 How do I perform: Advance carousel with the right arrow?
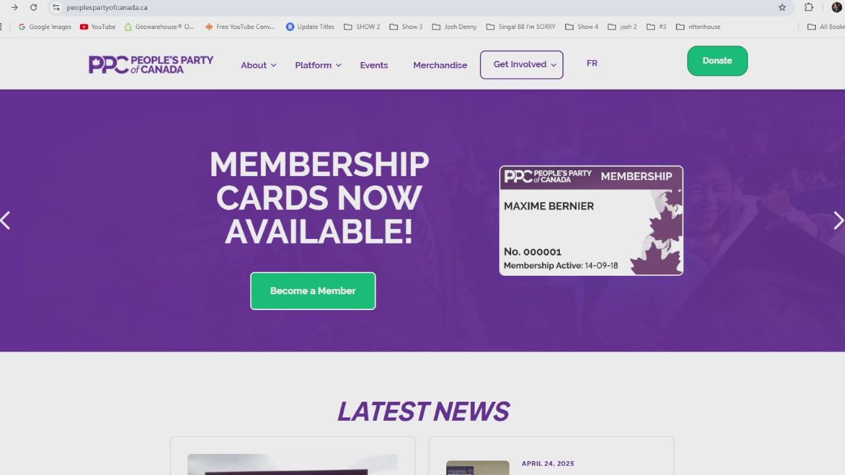point(838,220)
